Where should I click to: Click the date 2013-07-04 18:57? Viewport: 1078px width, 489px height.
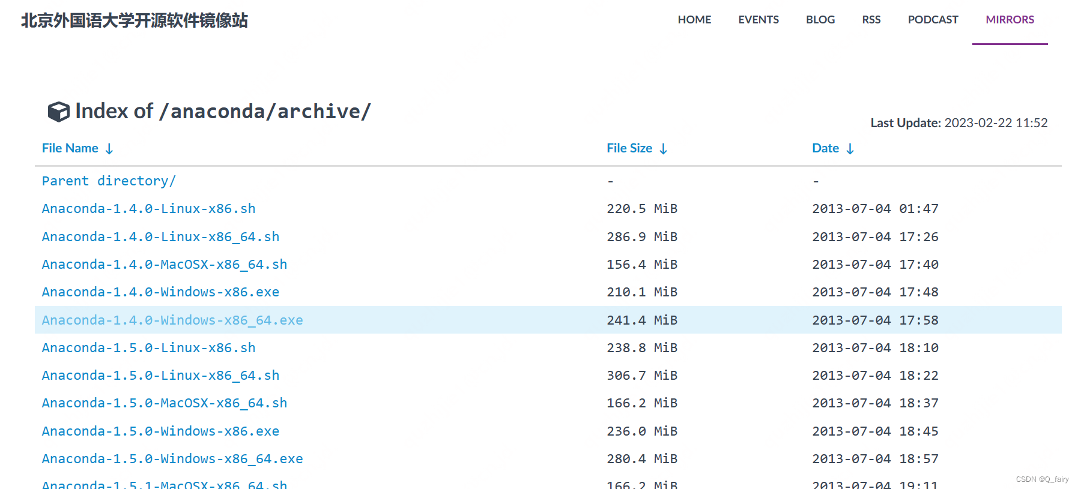[875, 459]
